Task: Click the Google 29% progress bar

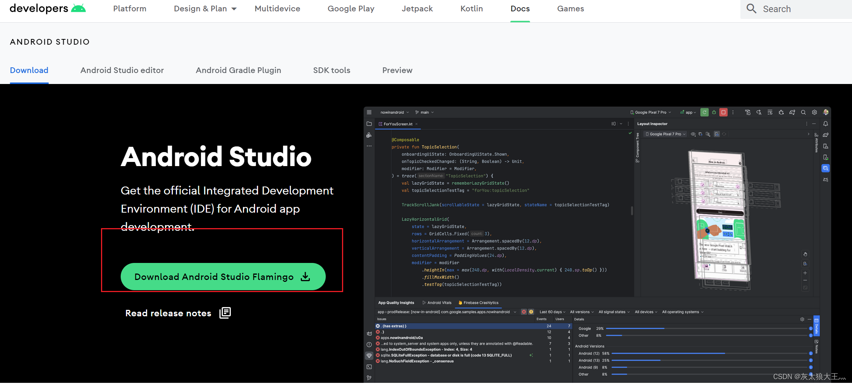Action: pyautogui.click(x=706, y=329)
